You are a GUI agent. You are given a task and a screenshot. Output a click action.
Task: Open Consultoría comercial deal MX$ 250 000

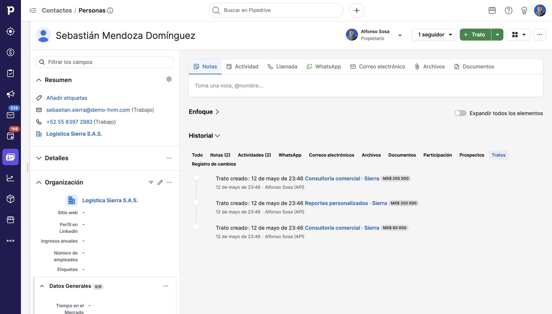coord(342,179)
